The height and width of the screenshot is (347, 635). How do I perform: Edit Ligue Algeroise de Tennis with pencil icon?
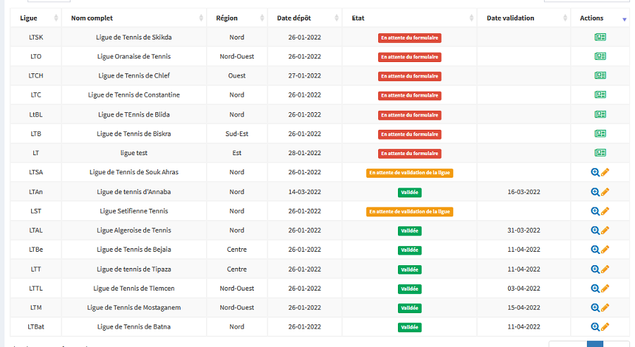coord(605,230)
